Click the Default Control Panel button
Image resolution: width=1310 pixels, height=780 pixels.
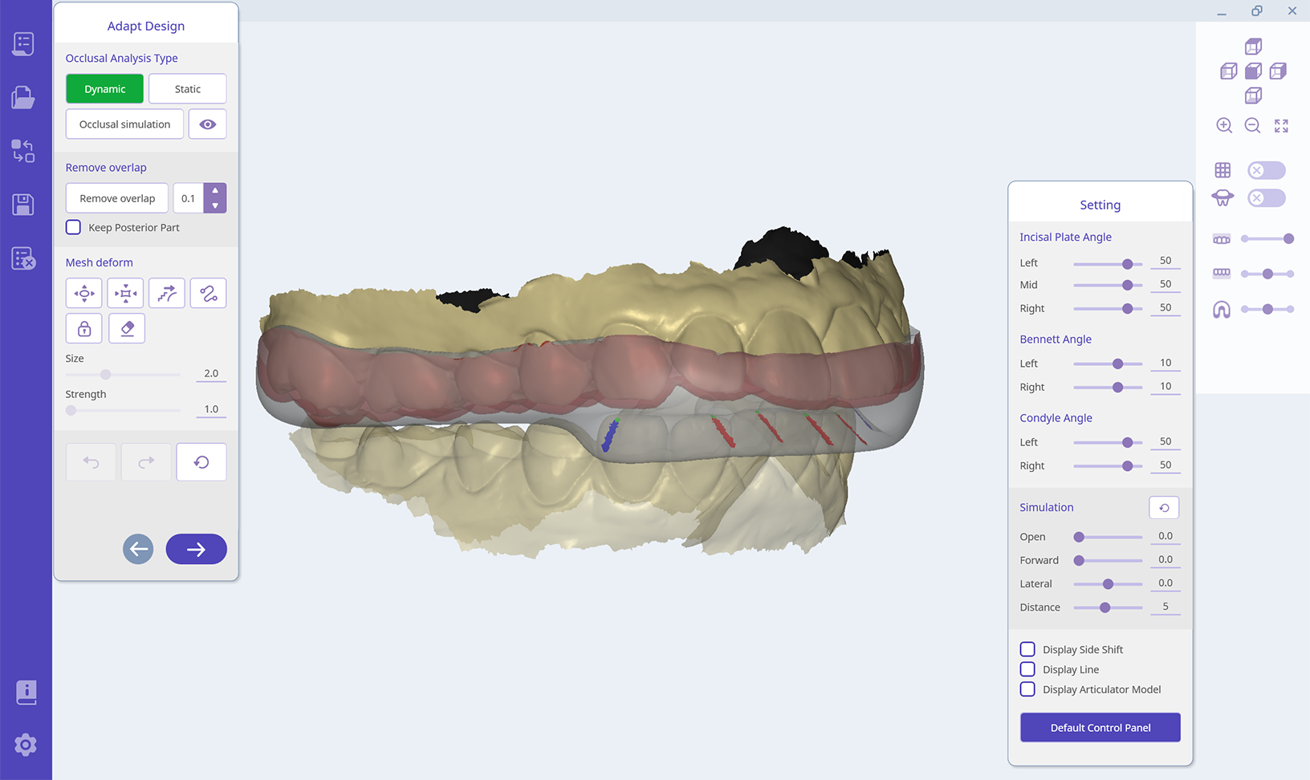click(1100, 728)
